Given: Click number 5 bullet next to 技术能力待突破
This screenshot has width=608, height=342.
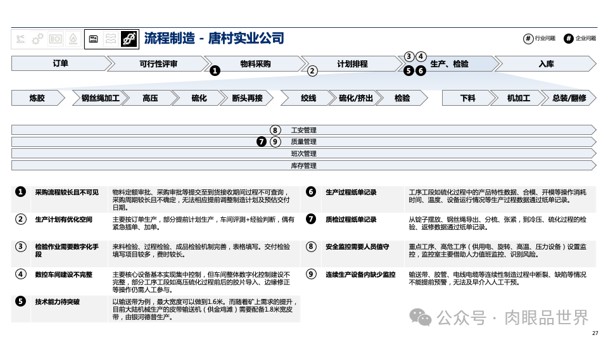Looking at the screenshot, I should tap(20, 301).
